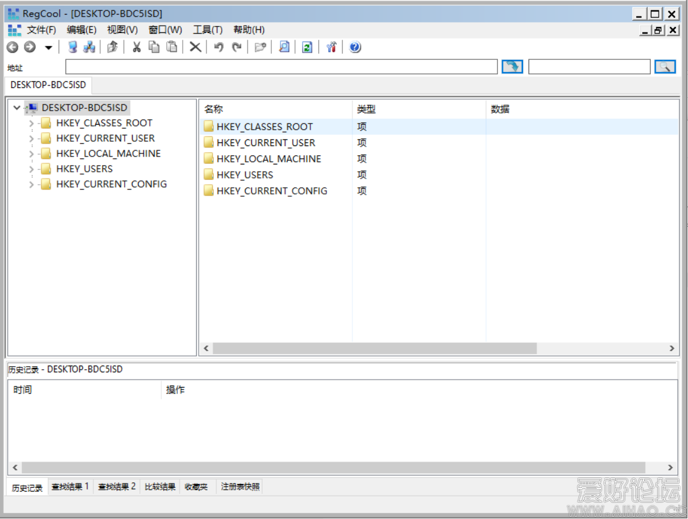
Task: Click the Cut scissors icon in toolbar
Action: pyautogui.click(x=137, y=47)
